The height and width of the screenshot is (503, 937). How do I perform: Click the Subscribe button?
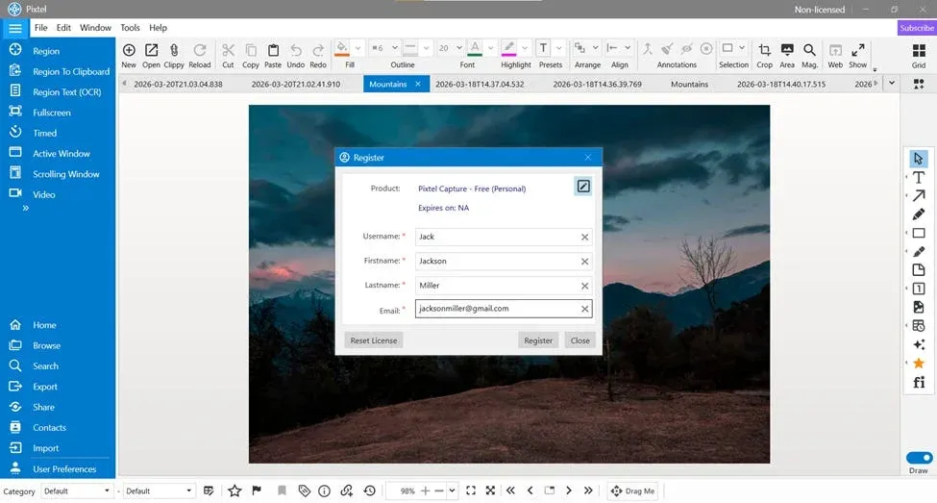[917, 28]
